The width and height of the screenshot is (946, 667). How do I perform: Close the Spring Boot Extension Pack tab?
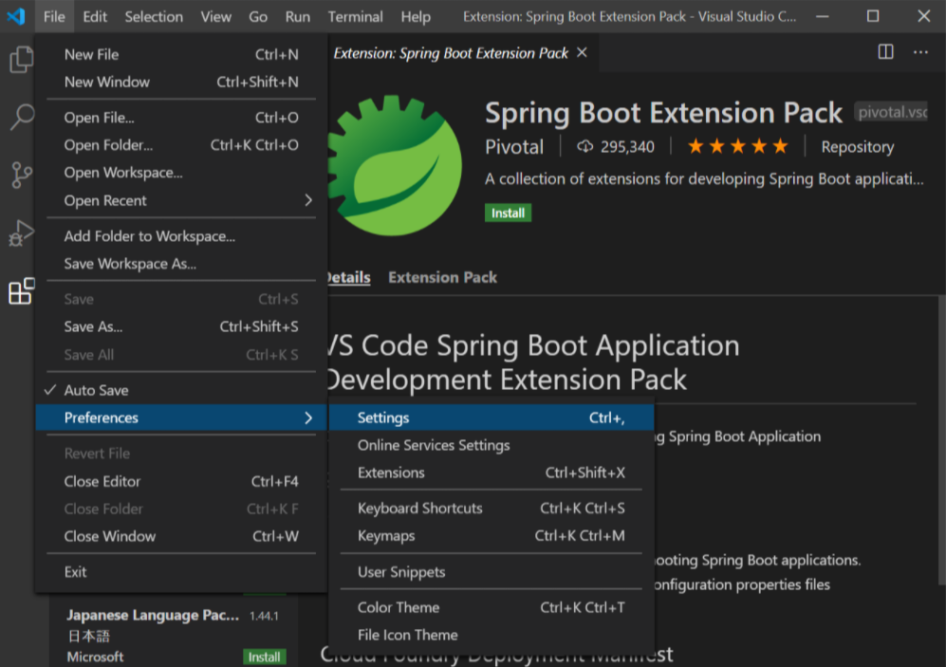[582, 53]
